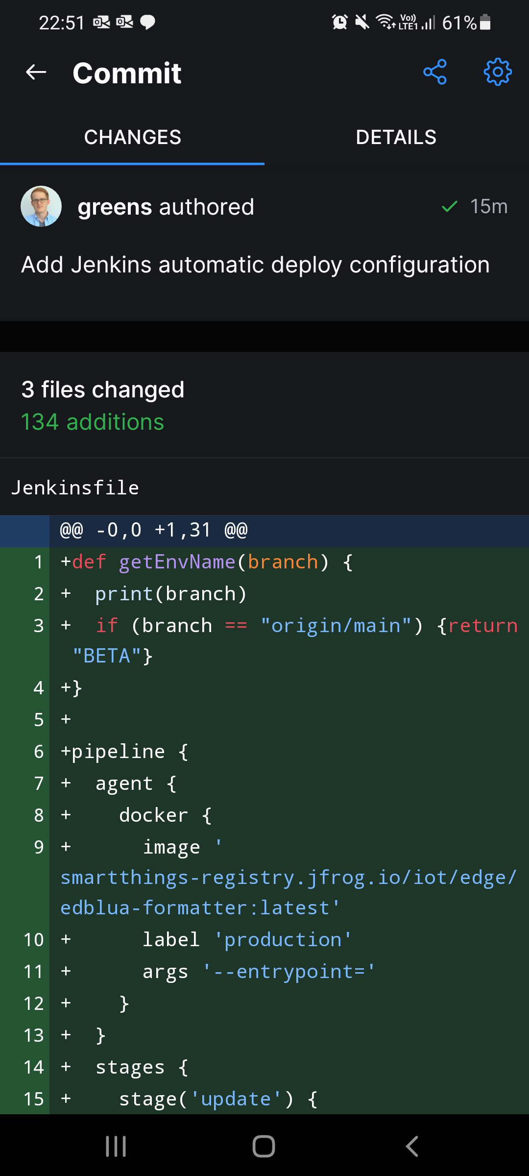
Task: Select the CHANGES tab
Action: point(132,137)
